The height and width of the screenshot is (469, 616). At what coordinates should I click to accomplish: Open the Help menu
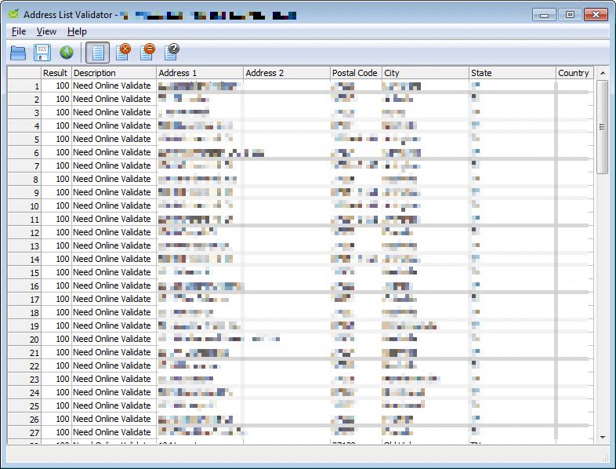77,31
